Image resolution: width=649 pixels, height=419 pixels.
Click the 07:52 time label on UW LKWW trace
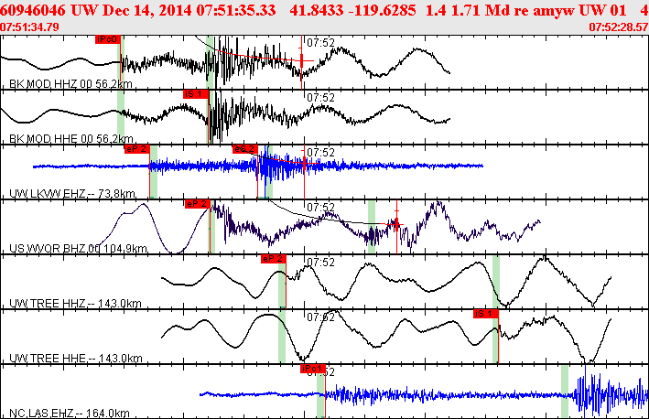[x=320, y=153]
